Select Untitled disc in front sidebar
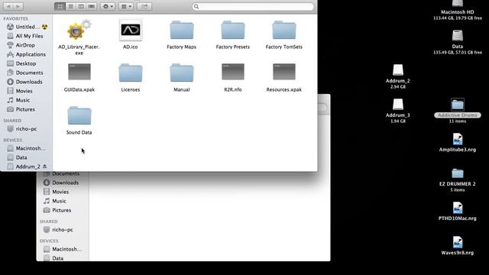Screen dimensions: 489x275 pyautogui.click(x=27, y=27)
